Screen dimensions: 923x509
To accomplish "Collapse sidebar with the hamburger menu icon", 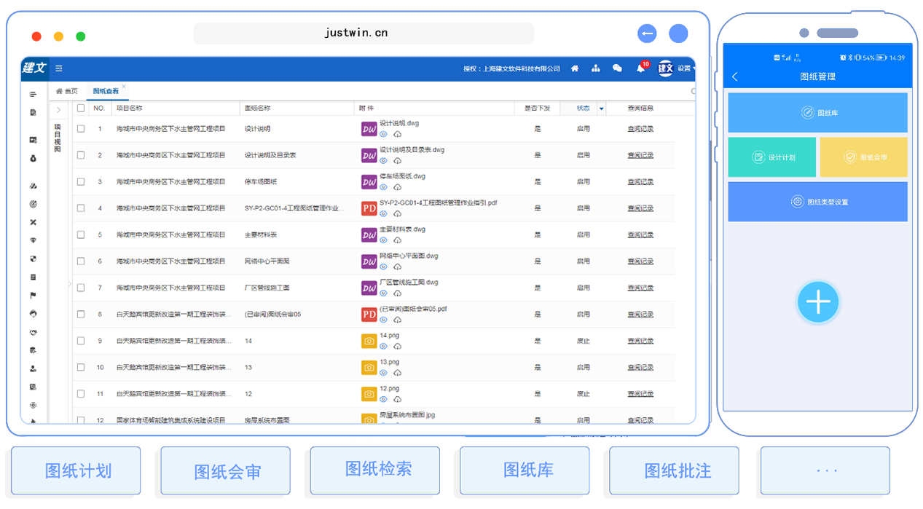I will coord(59,68).
